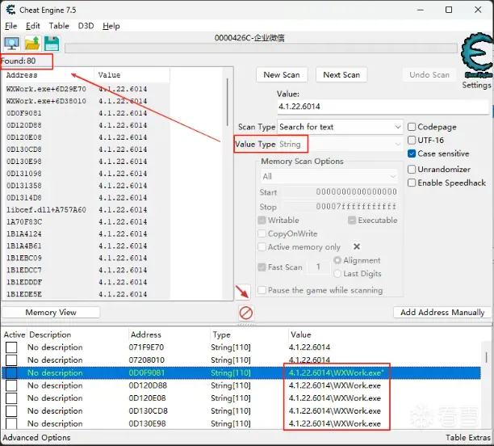The image size is (494, 446).
Task: Open the Help menu
Action: (x=111, y=26)
